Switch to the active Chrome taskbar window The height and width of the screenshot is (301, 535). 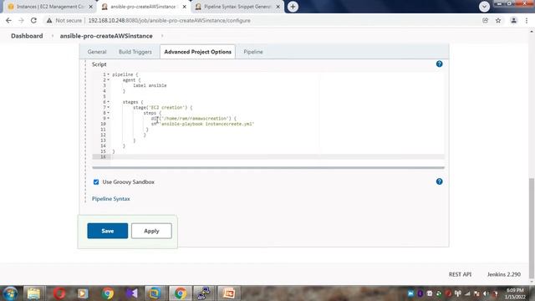tap(180, 293)
